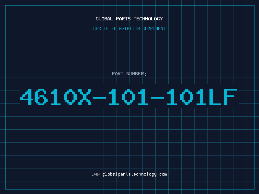The image size is (259, 194).
Task: Click the GLOBAL PARTS-TECHNOLOGY heading
Action: (x=129, y=19)
